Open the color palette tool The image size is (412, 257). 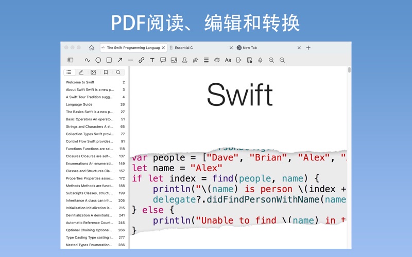[217, 60]
